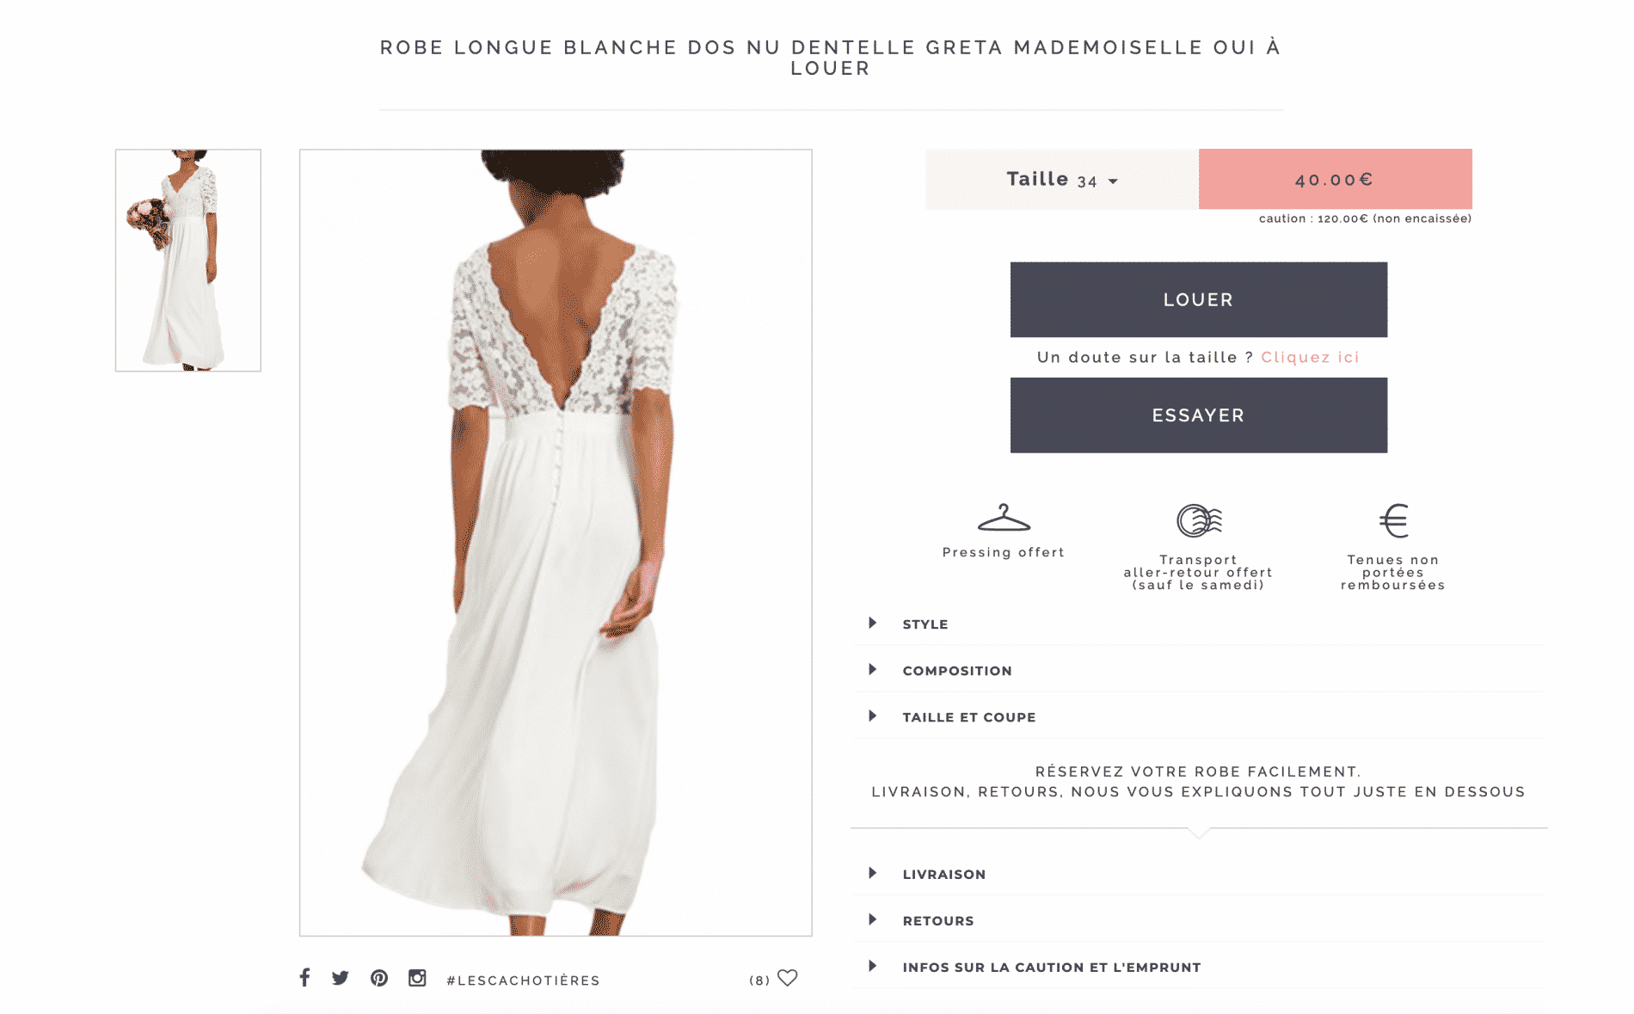Image resolution: width=1634 pixels, height=1014 pixels.
Task: Click the pink 40.00€ price box
Action: (x=1336, y=179)
